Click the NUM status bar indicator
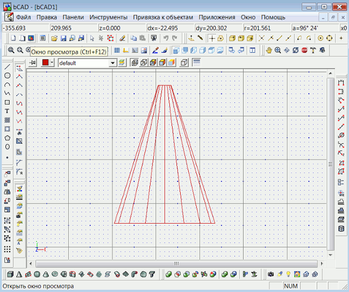 tap(291, 286)
